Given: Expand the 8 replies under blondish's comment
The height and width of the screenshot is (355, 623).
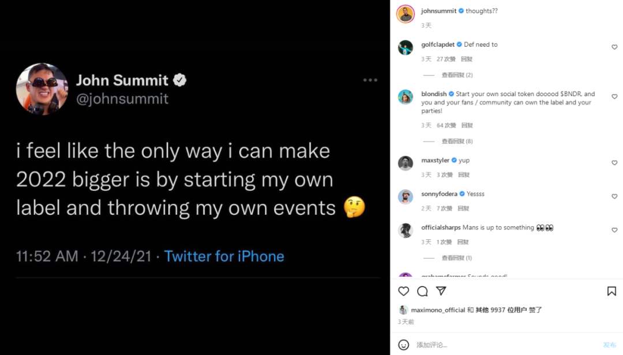Looking at the screenshot, I should click(457, 141).
